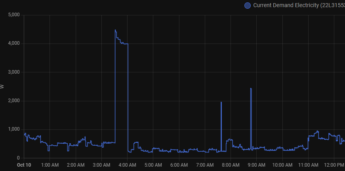The width and height of the screenshot is (345, 171).
Task: Click the 11:00 AM time axis label
Action: (309, 165)
